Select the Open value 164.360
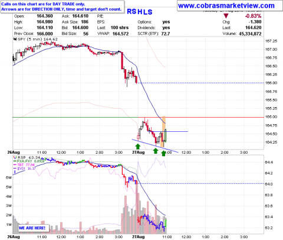 45,16
